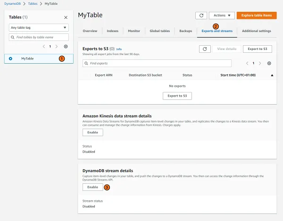Sort by Destination S3 bucket column
The width and height of the screenshot is (283, 221).
145,75
